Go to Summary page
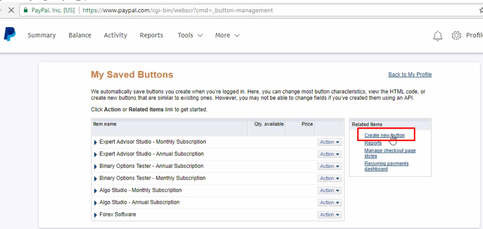 (x=42, y=35)
